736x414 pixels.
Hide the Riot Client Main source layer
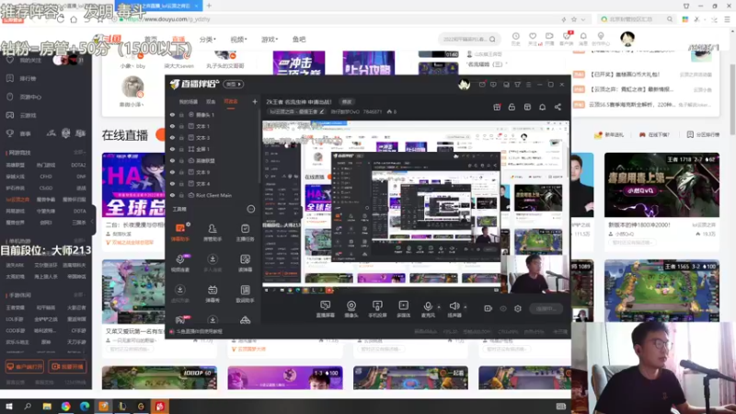click(172, 195)
